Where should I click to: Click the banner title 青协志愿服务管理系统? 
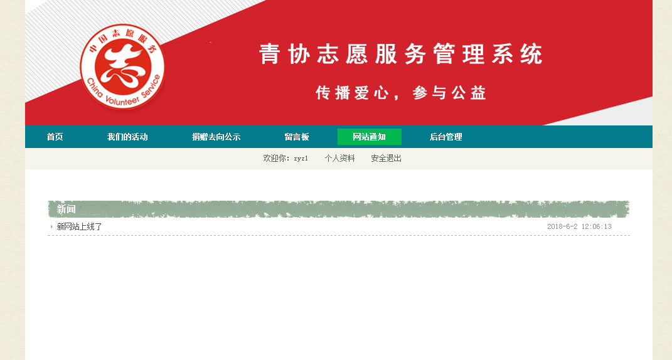point(401,54)
